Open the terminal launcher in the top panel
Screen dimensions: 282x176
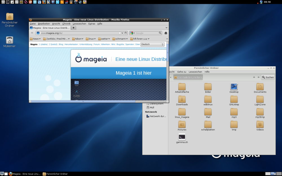click(8, 2)
